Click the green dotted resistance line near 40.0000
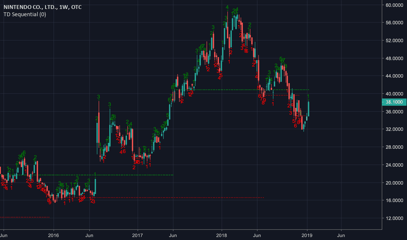Screen dimensions: 407x240 point(241,90)
